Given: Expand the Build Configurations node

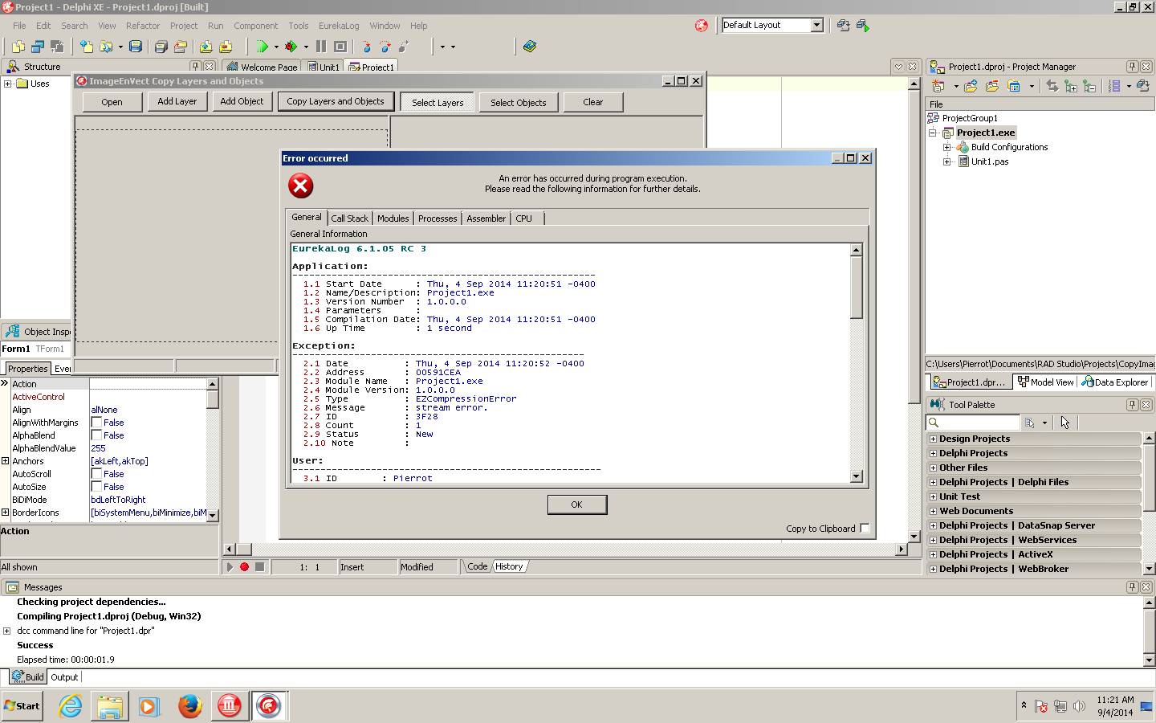Looking at the screenshot, I should point(947,147).
